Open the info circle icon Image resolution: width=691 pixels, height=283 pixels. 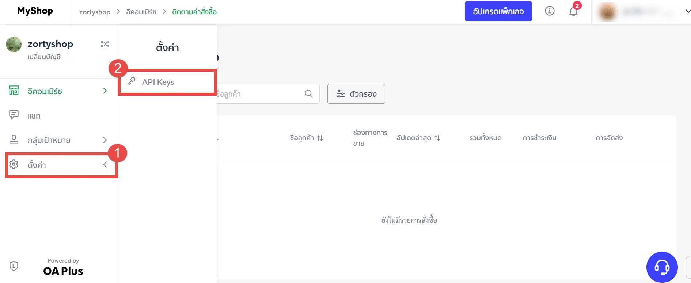coord(549,11)
